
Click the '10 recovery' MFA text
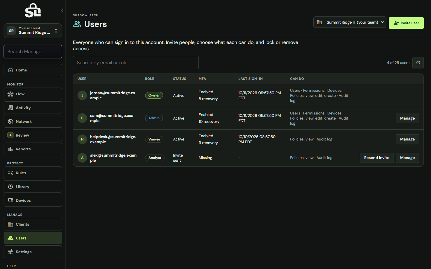(209, 122)
